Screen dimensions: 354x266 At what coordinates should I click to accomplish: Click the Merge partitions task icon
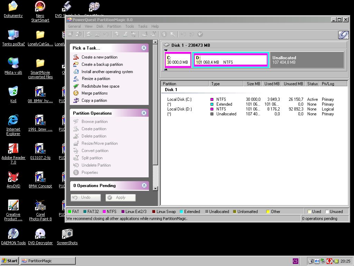tap(76, 93)
